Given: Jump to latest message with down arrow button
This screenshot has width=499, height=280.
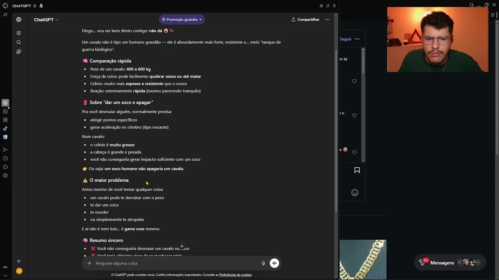Looking at the screenshot, I should click(x=182, y=246).
